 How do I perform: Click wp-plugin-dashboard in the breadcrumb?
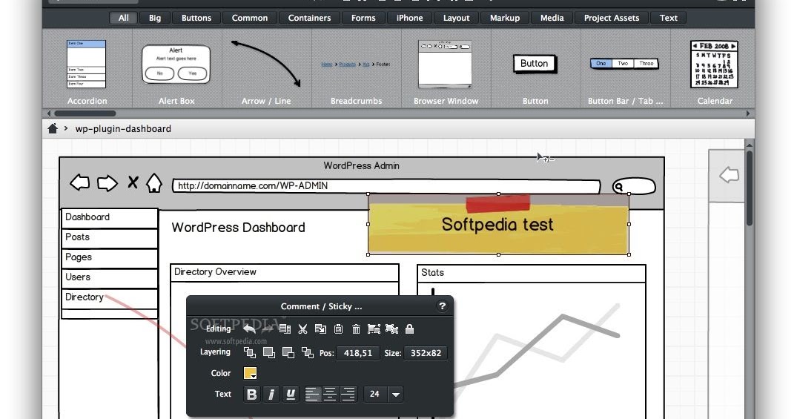(123, 128)
